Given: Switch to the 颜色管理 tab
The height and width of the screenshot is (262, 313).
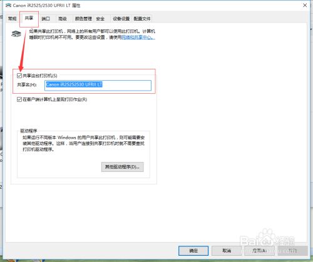Looking at the screenshot, I should point(83,19).
